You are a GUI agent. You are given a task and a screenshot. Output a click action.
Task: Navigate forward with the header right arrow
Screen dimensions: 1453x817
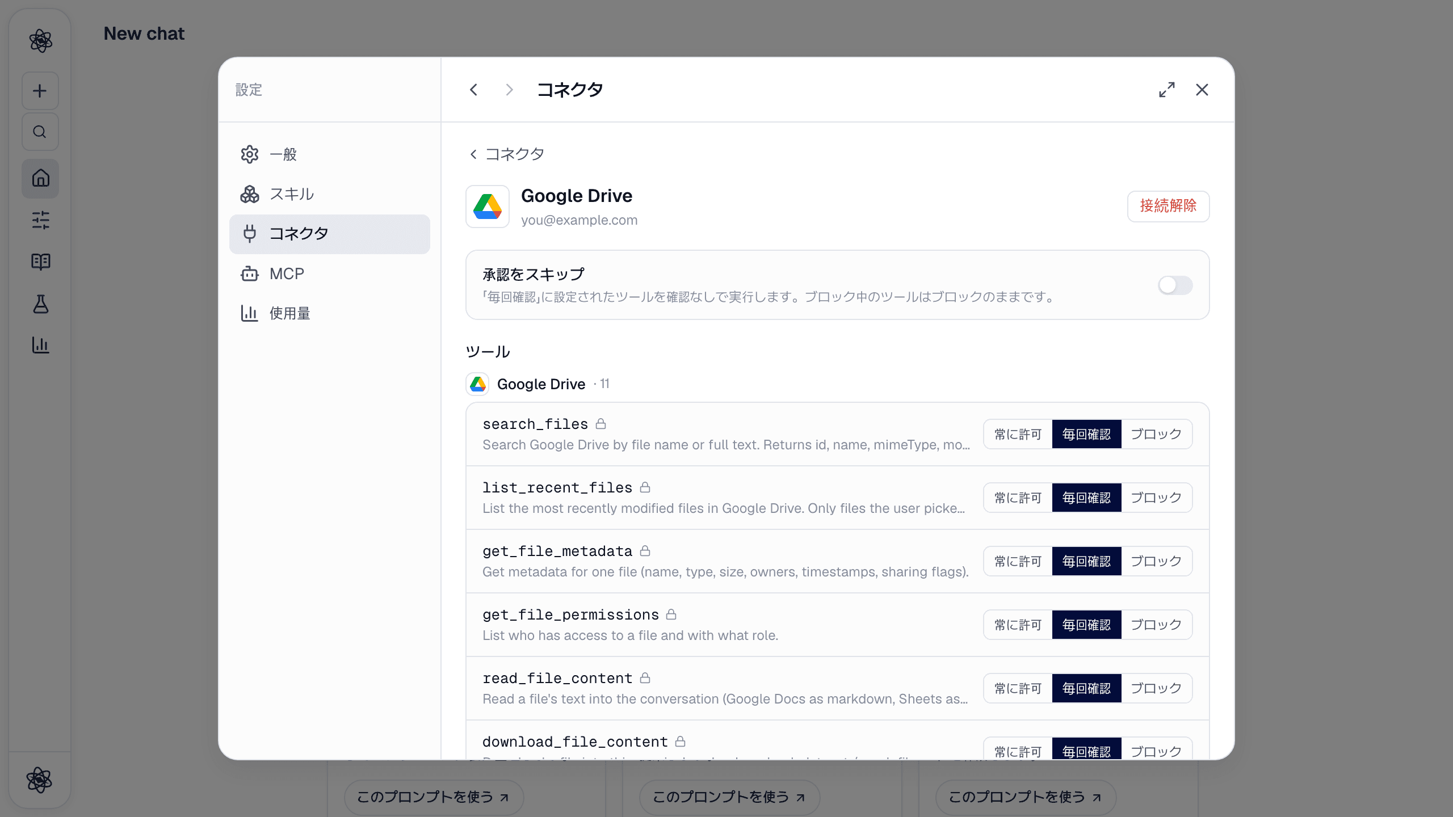(x=509, y=90)
